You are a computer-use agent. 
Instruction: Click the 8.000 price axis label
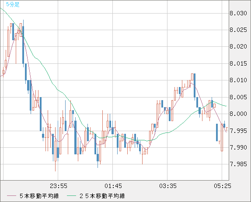[238, 114]
